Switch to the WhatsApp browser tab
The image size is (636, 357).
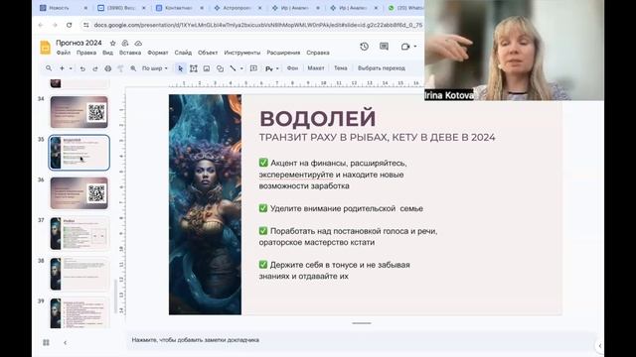pyautogui.click(x=405, y=8)
